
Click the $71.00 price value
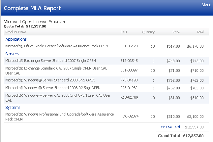pos(174,71)
